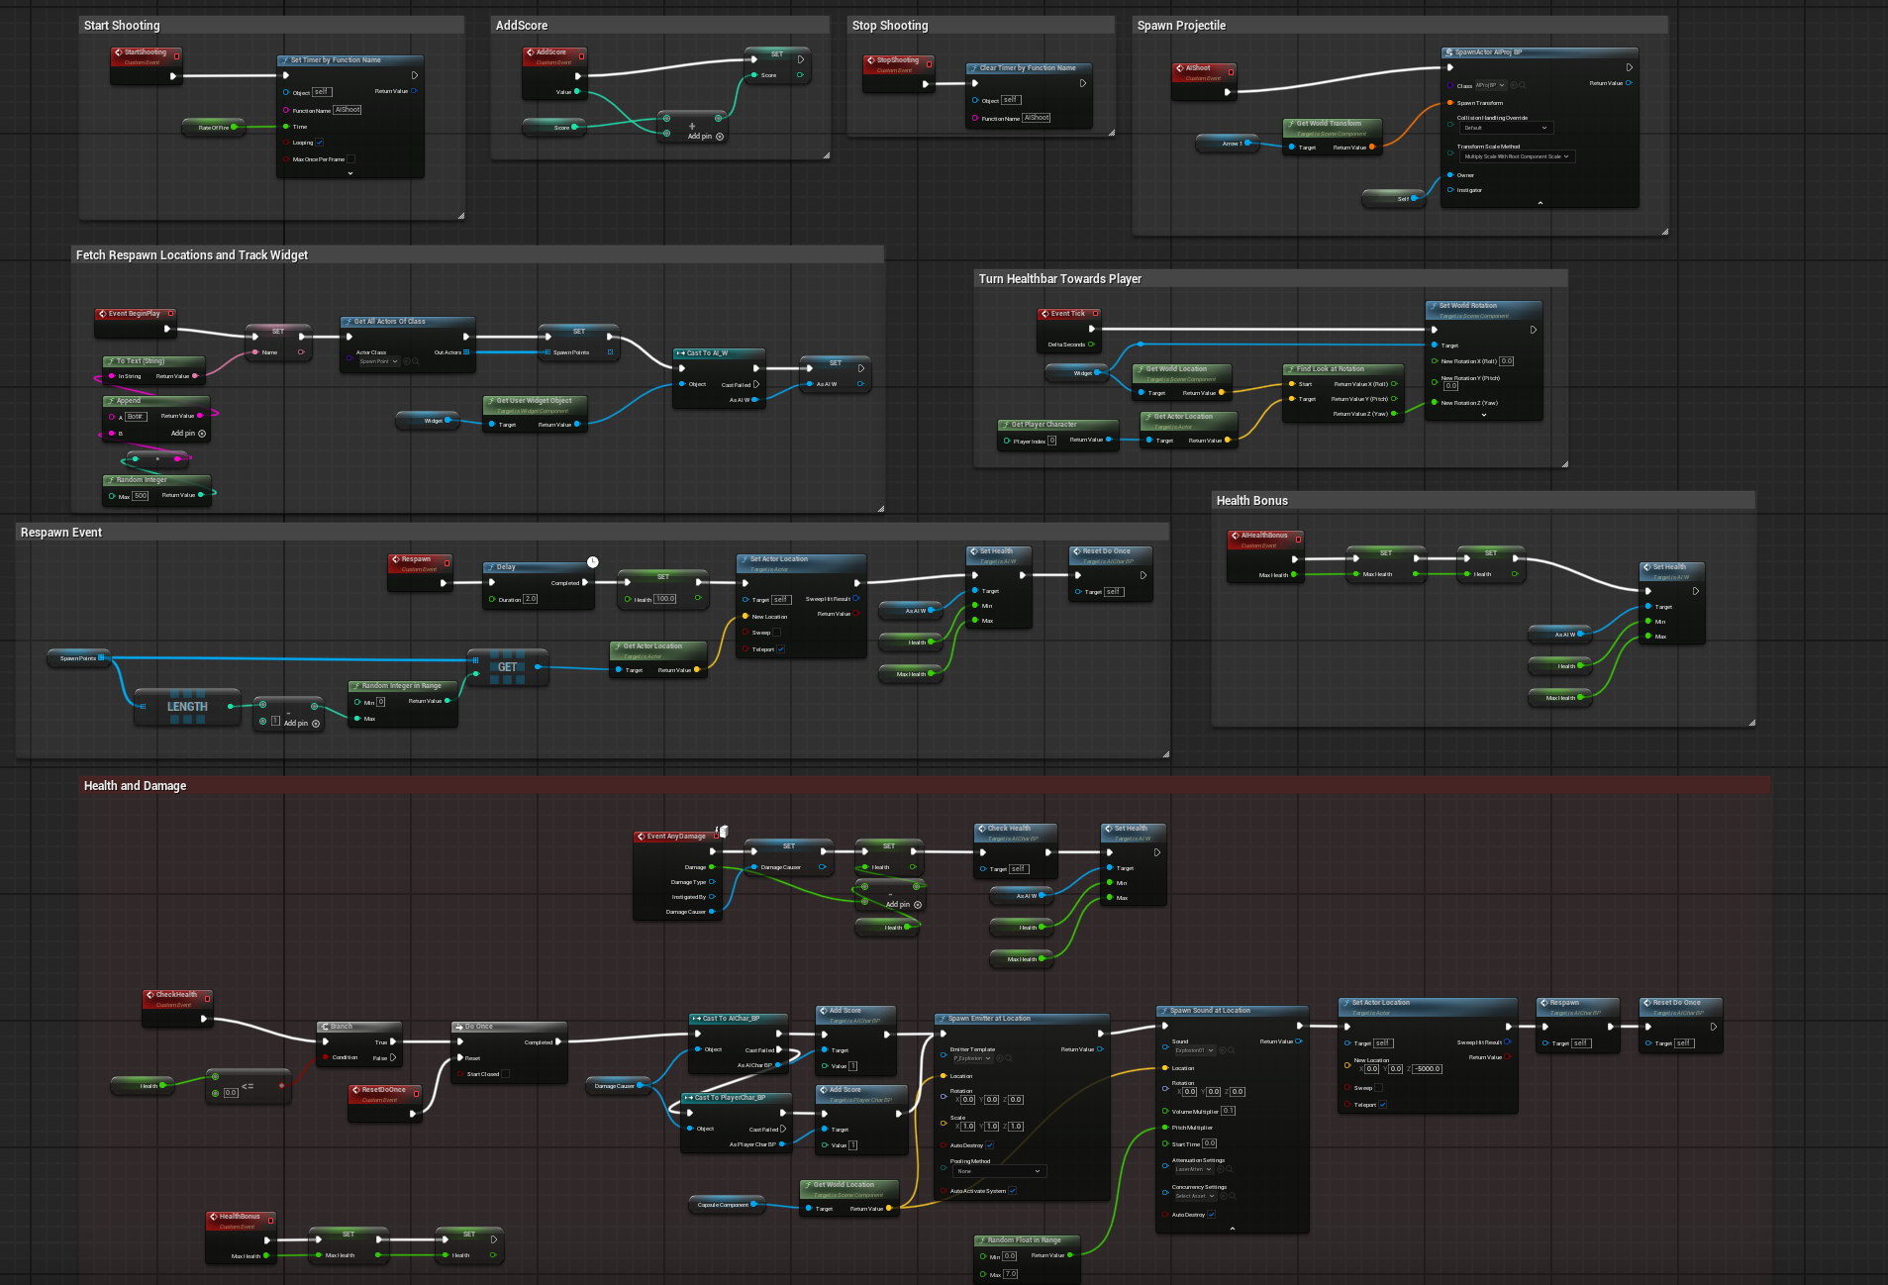
Task: Click the Browse magnifier icon next to P_Explosion
Action: click(x=1008, y=1058)
